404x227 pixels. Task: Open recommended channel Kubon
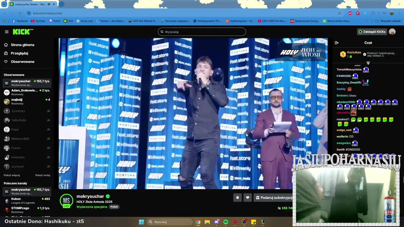coord(27,201)
